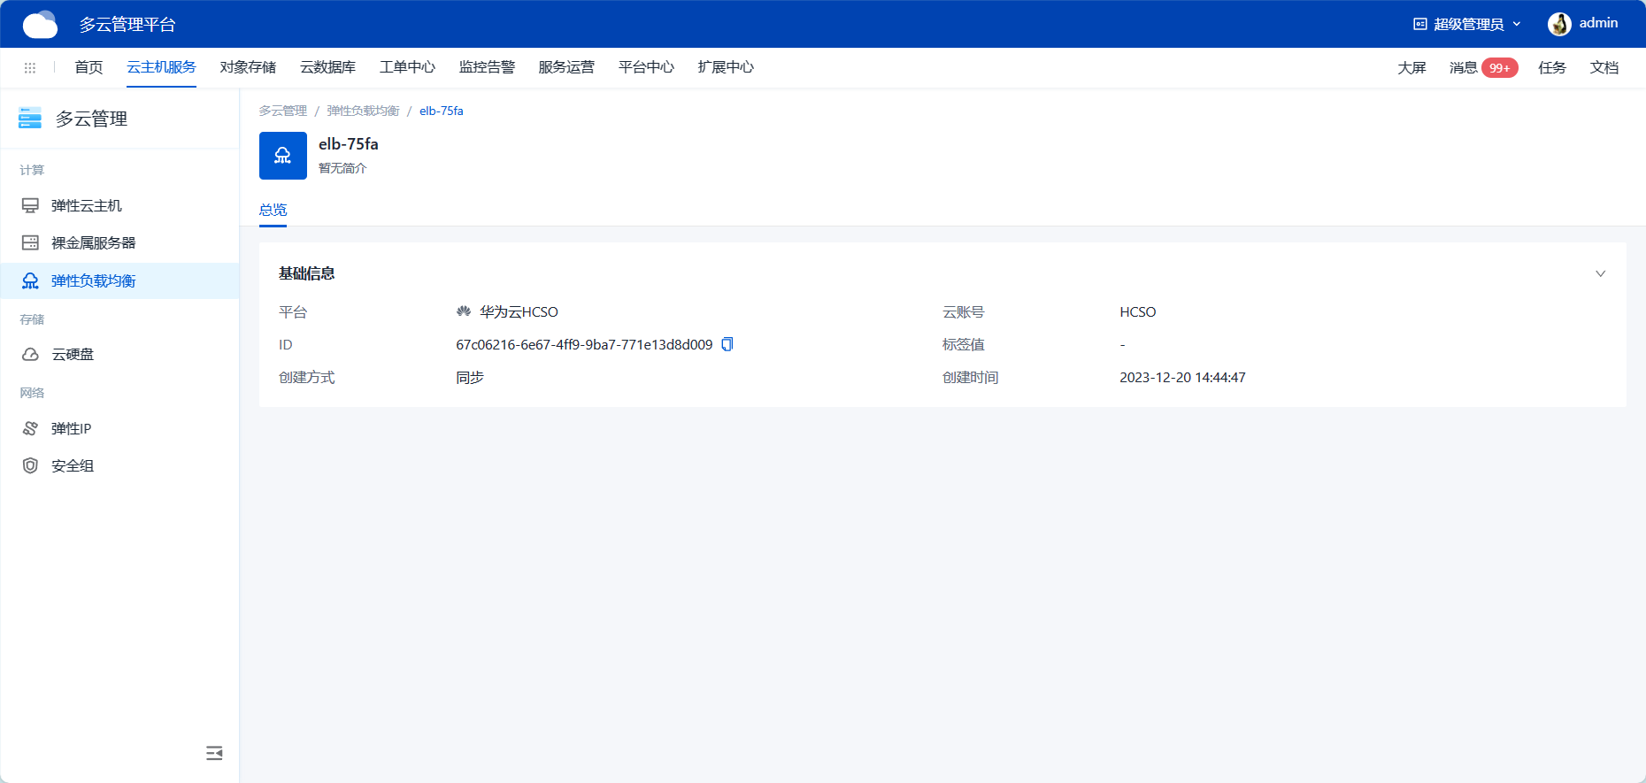Click 多云管理 in the breadcrumb
Viewport: 1646px width, 783px height.
[x=283, y=111]
